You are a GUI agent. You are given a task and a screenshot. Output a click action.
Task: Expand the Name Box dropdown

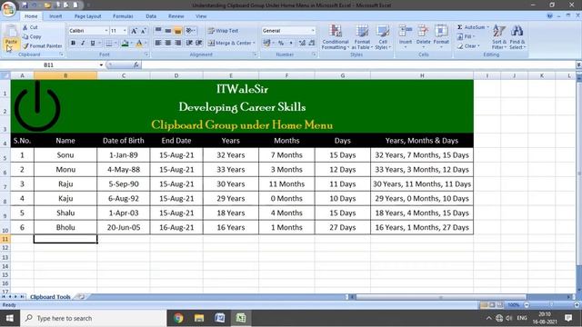[x=101, y=64]
